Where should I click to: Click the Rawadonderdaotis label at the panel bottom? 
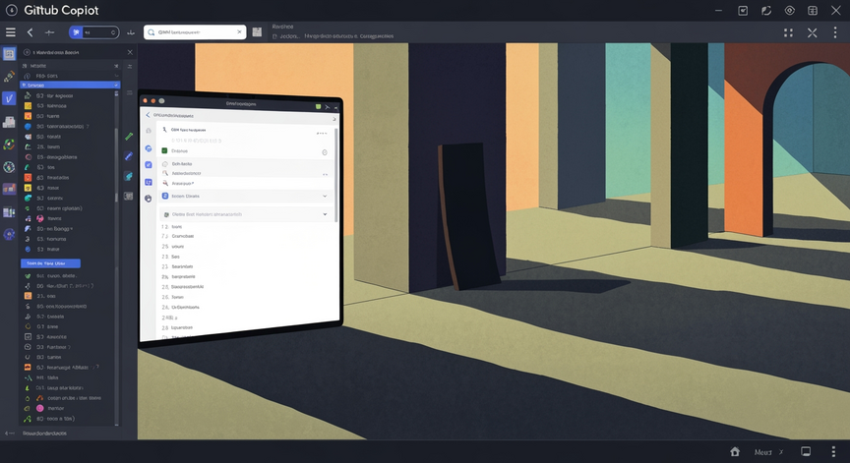pos(44,434)
